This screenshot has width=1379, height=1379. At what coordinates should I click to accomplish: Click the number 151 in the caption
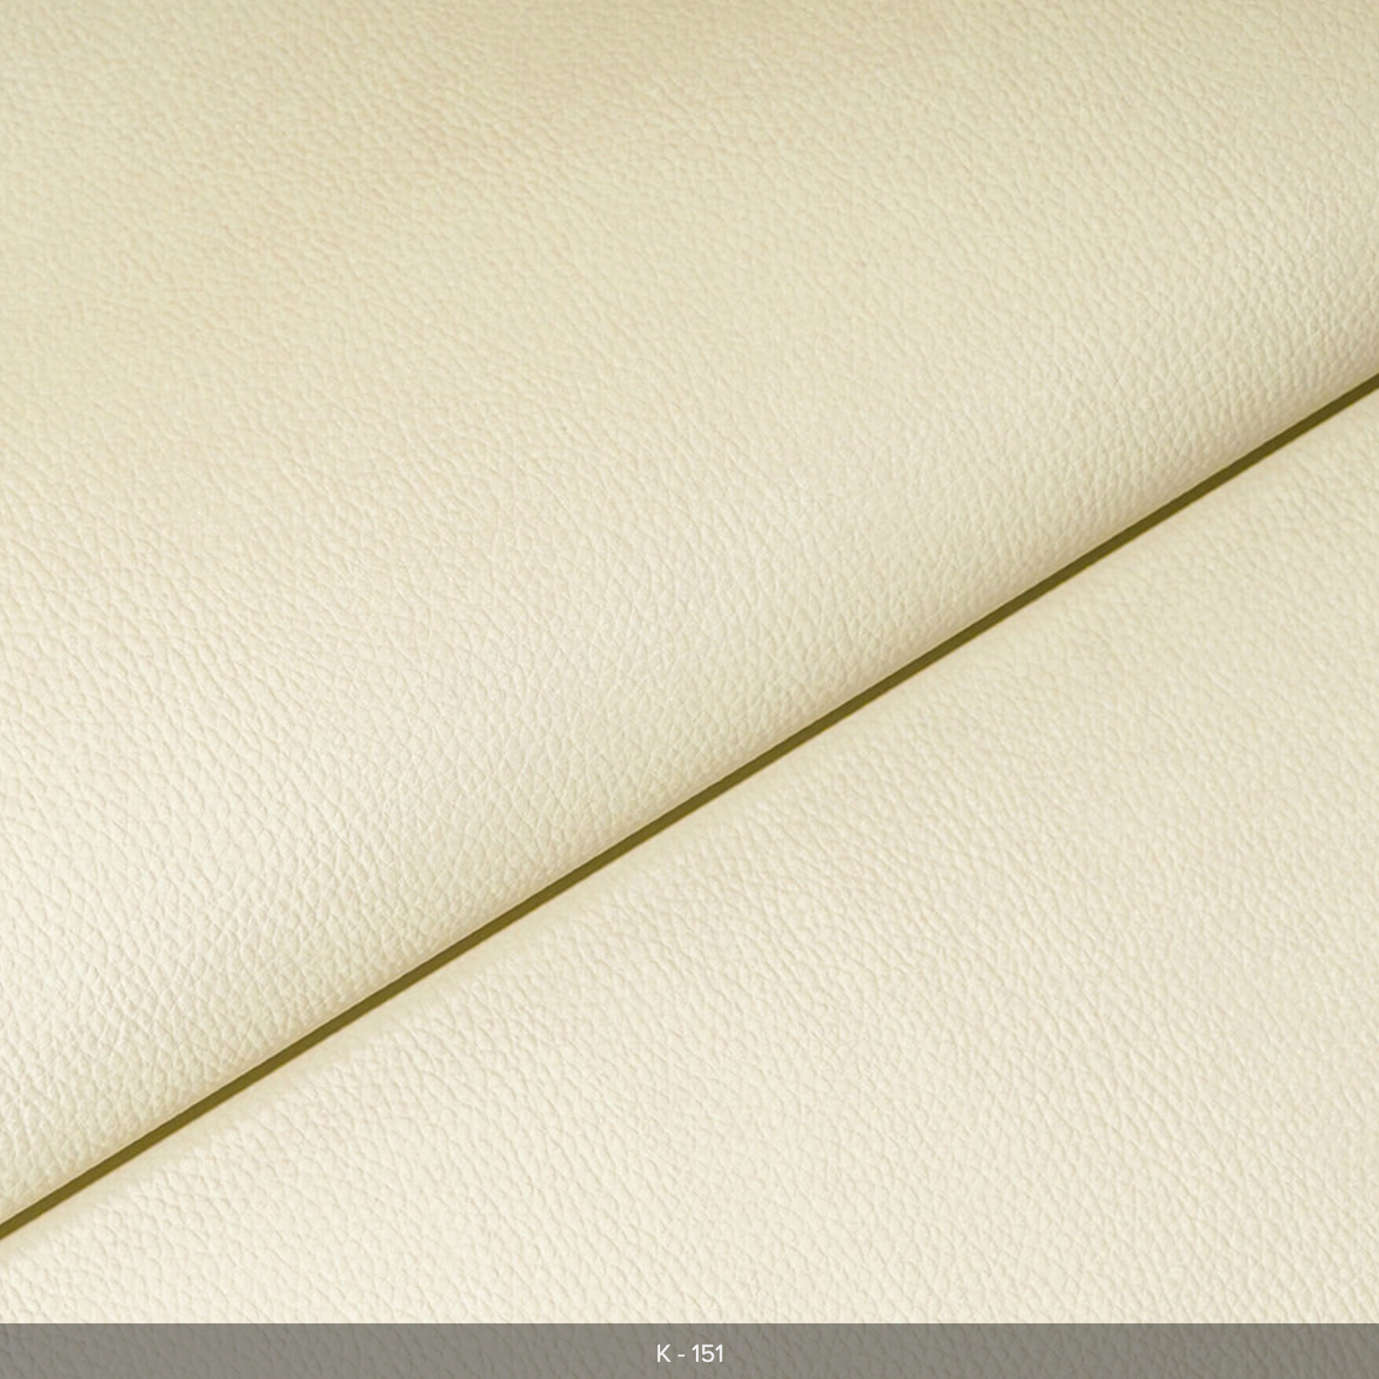[707, 1353]
